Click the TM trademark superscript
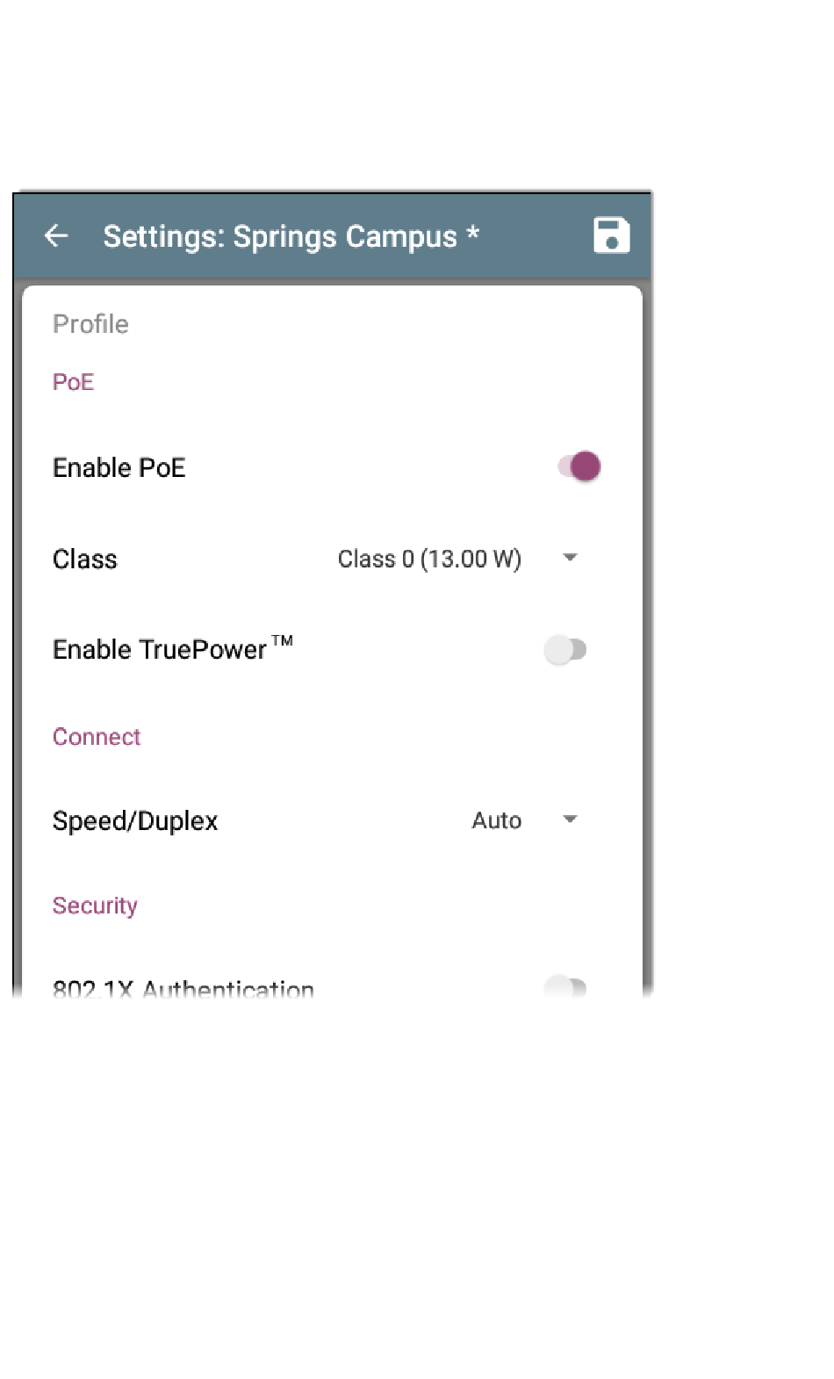Image resolution: width=834 pixels, height=1379 pixels. click(x=282, y=640)
